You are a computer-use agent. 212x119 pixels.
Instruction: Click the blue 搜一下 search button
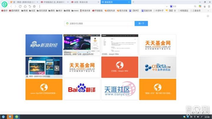pyautogui.click(x=141, y=23)
